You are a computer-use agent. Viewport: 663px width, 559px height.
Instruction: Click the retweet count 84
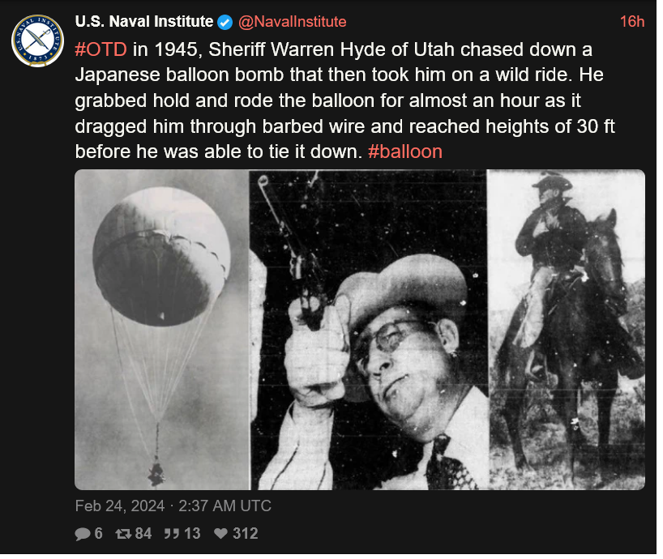pos(143,534)
